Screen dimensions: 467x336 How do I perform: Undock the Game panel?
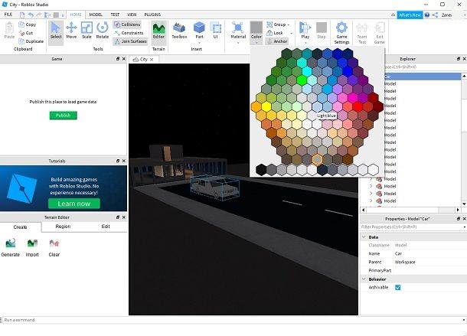[x=118, y=59]
